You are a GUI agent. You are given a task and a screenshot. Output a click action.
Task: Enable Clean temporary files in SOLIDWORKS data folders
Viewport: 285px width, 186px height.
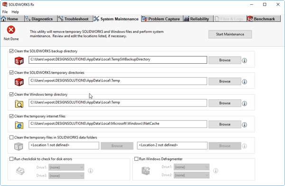pyautogui.click(x=11, y=137)
